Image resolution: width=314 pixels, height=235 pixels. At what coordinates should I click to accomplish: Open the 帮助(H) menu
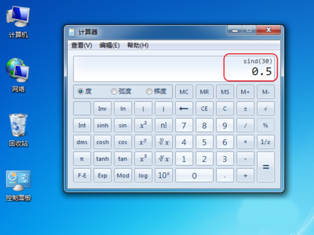pyautogui.click(x=138, y=45)
